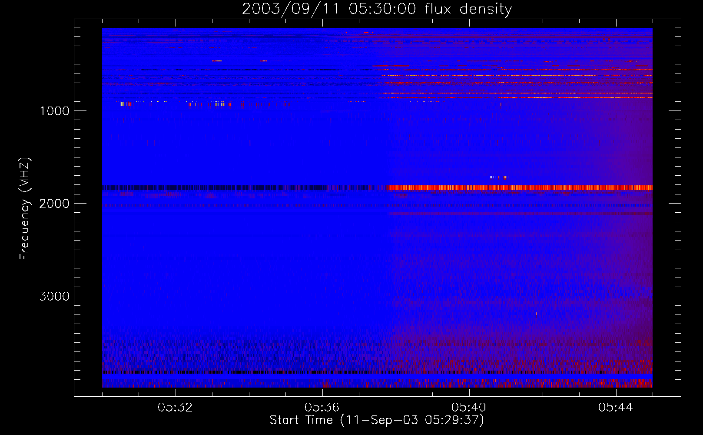Click the plot title '2003/09/11 05:30:00 flux density'

(377, 9)
